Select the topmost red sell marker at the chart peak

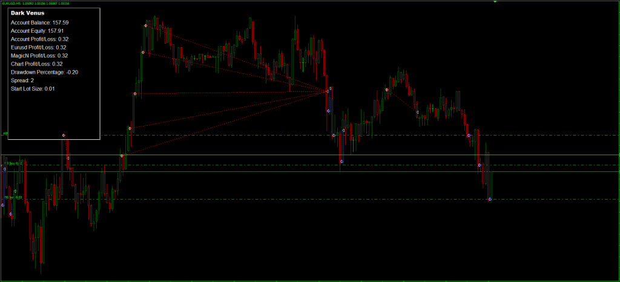pos(146,25)
